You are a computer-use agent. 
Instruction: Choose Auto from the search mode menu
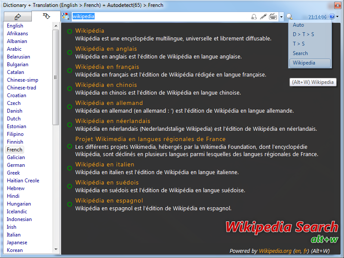coord(298,25)
